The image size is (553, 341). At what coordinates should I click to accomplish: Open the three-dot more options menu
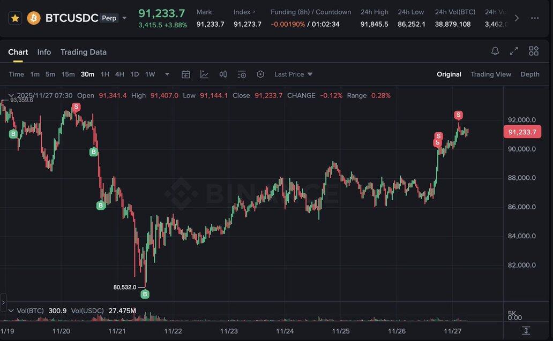click(534, 18)
